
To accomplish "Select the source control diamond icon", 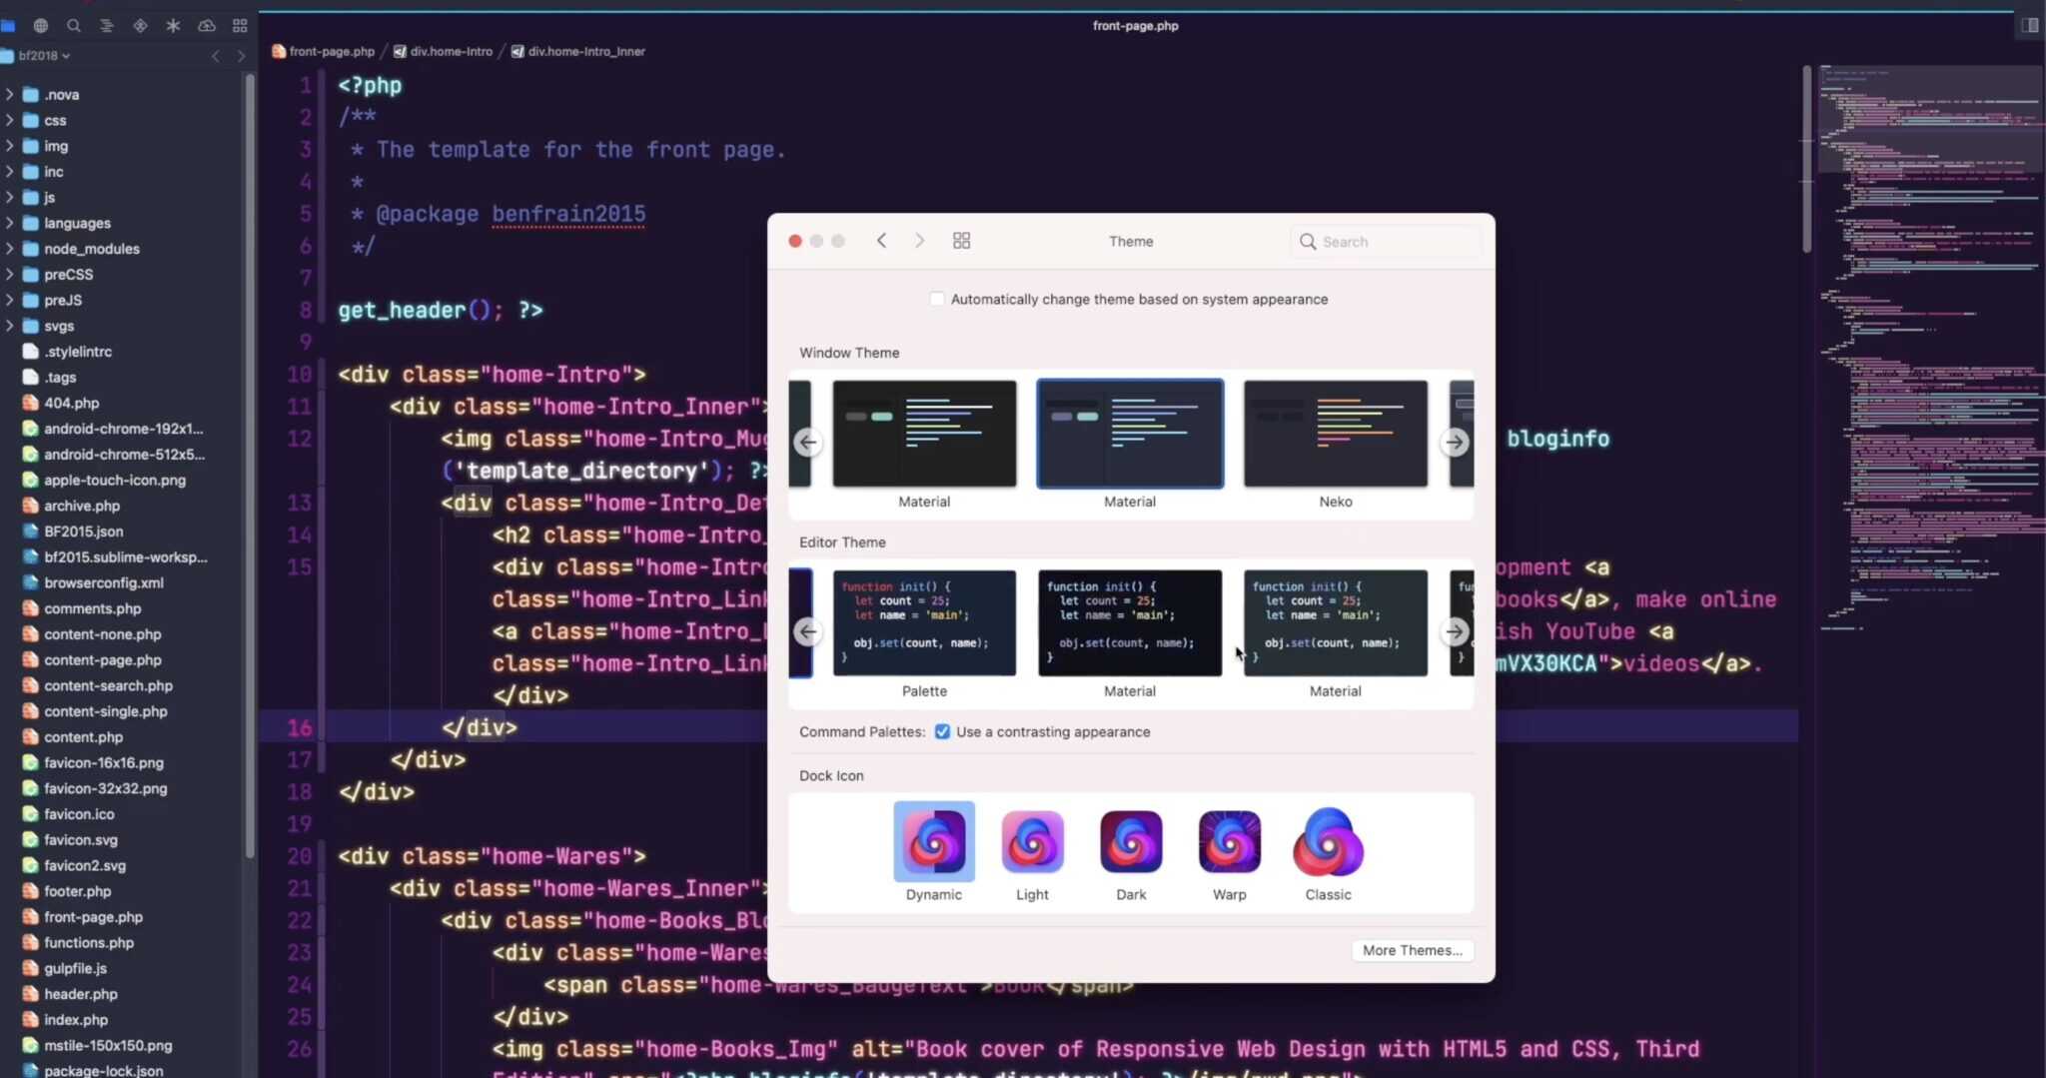I will [x=140, y=26].
